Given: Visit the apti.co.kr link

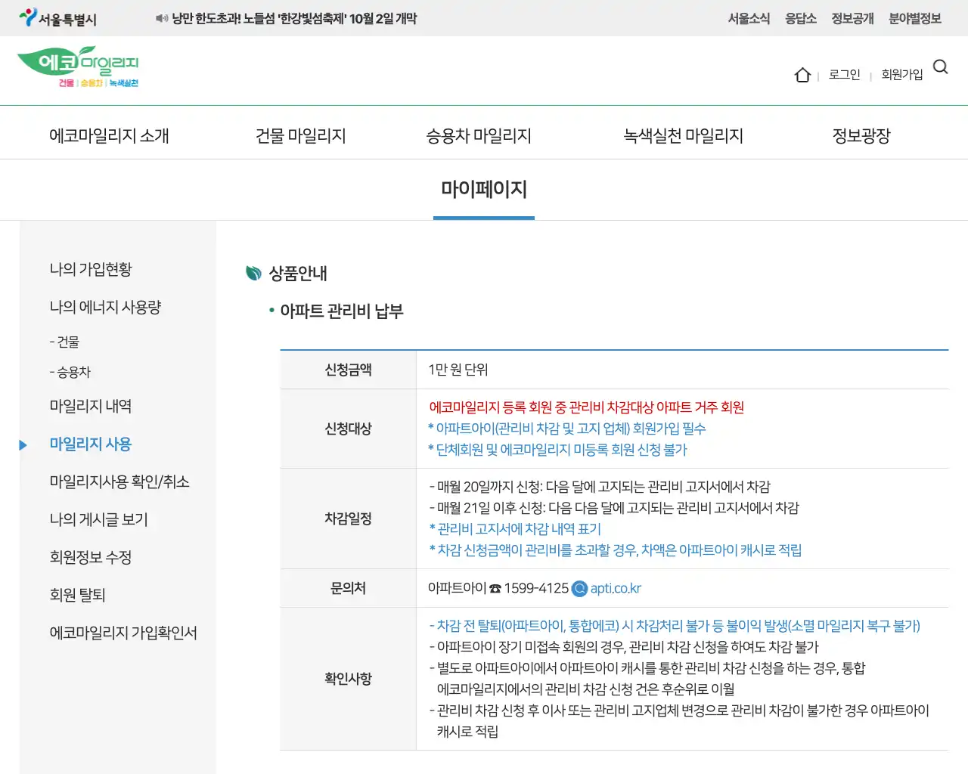Looking at the screenshot, I should click(x=616, y=588).
